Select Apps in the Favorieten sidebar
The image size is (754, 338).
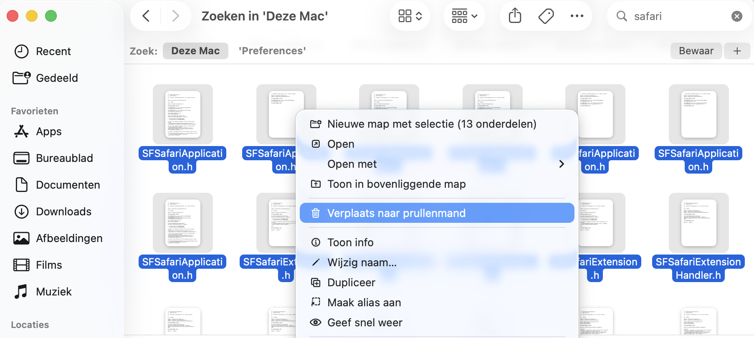click(48, 131)
